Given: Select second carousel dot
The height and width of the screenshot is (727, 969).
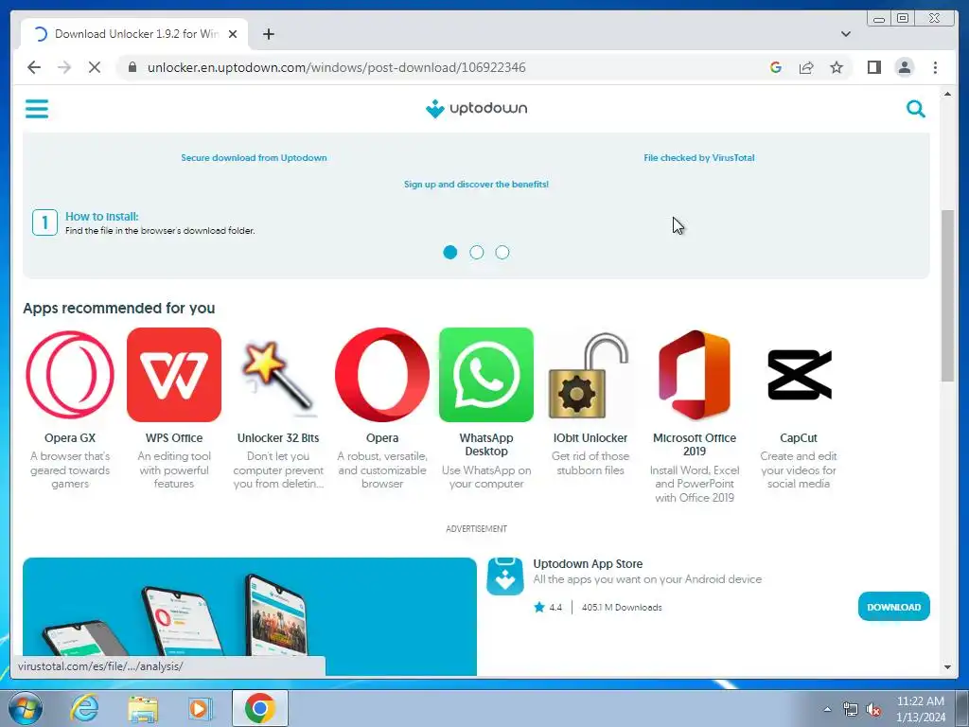Looking at the screenshot, I should tap(477, 252).
